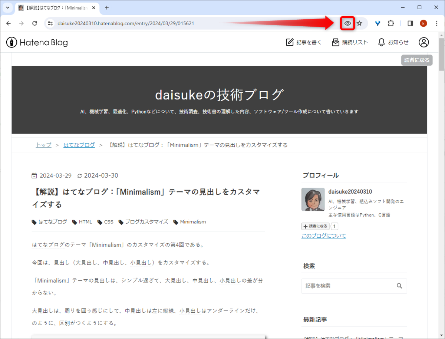Select the CSS category tag
The image size is (445, 339).
coord(105,222)
